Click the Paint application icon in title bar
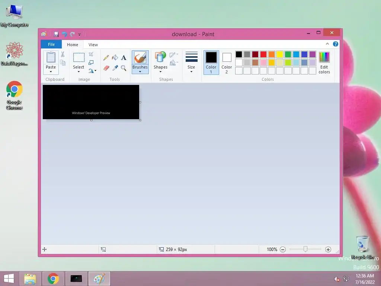The height and width of the screenshot is (286, 381). (x=44, y=34)
